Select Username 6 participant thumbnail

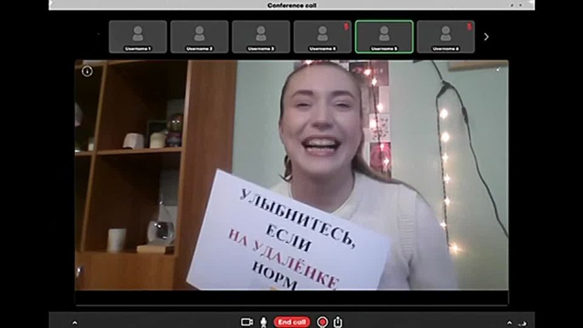[445, 37]
